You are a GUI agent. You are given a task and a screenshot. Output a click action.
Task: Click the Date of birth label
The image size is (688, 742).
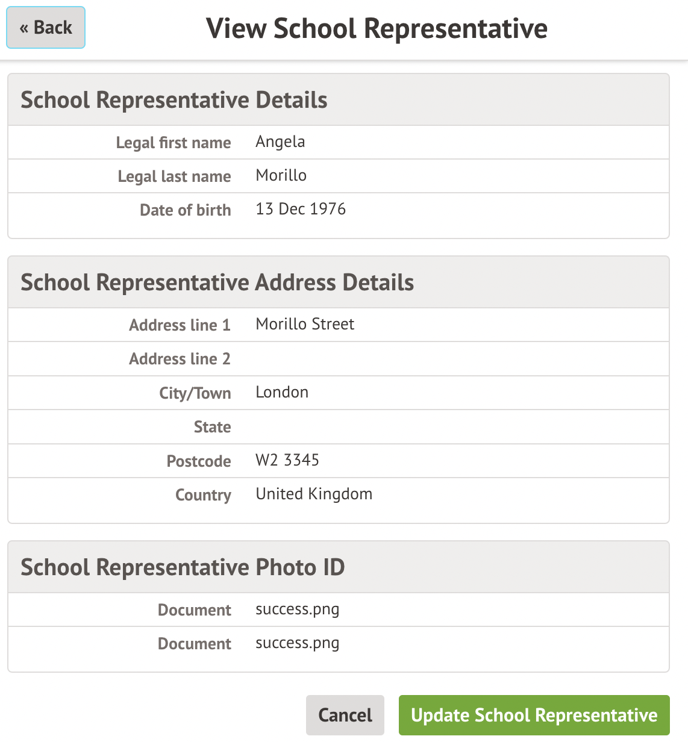click(185, 210)
